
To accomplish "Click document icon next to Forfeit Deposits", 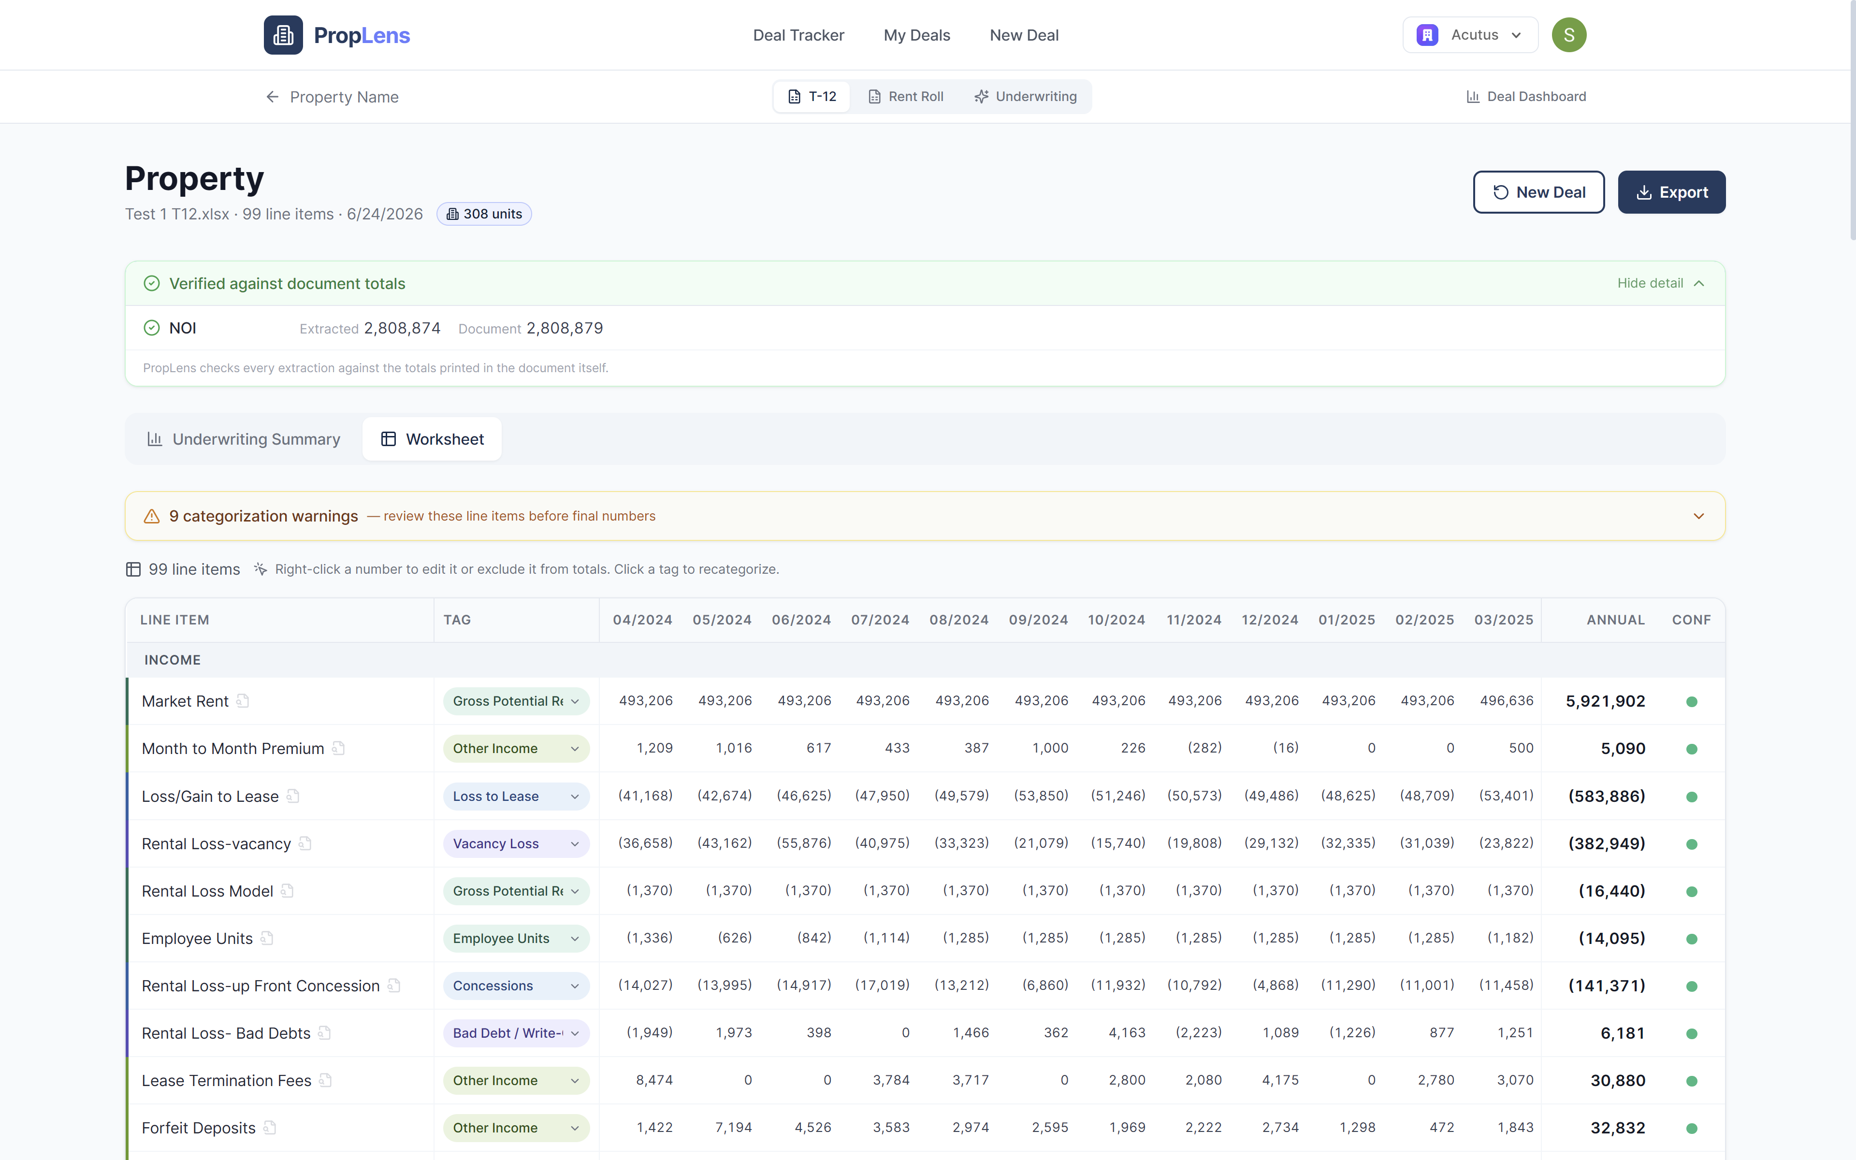I will coord(270,1127).
